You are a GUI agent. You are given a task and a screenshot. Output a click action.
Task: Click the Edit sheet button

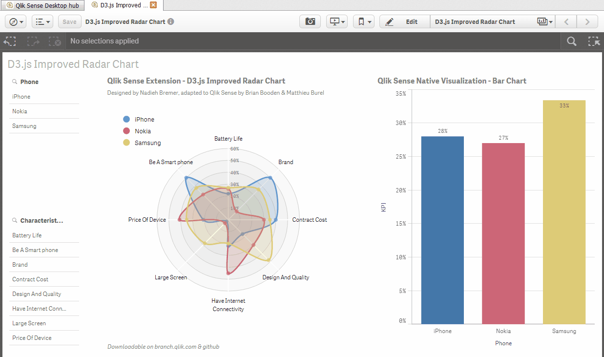pyautogui.click(x=405, y=21)
